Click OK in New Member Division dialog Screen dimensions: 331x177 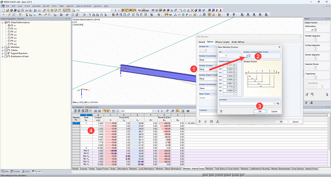pyautogui.click(x=260, y=112)
